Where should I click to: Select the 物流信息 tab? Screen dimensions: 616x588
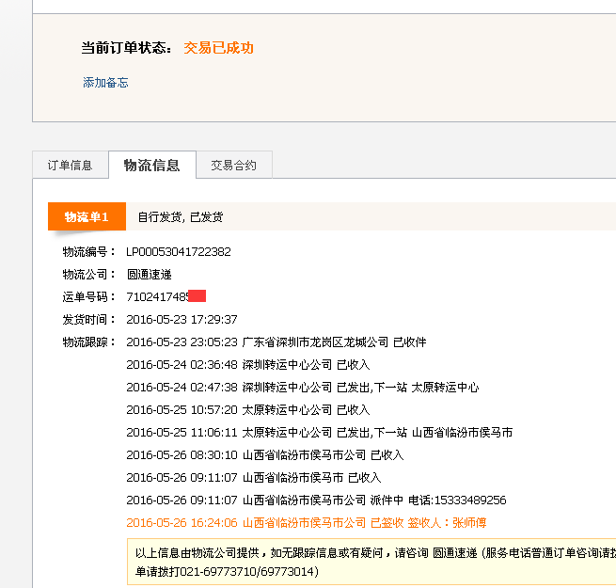[151, 166]
